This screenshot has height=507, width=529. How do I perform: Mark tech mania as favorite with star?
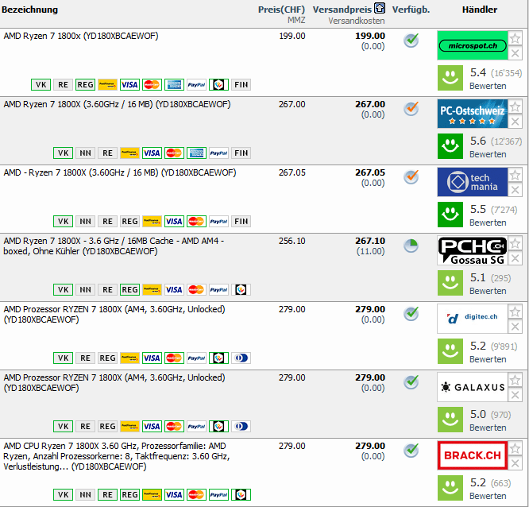click(x=515, y=175)
